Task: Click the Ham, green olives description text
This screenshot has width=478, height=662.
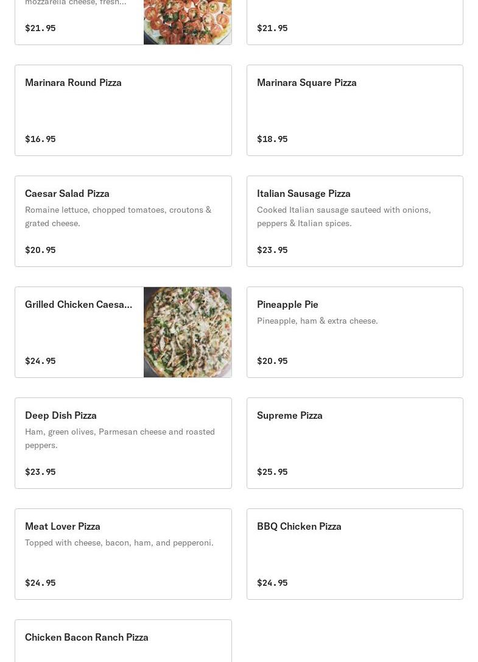Action: [x=120, y=438]
